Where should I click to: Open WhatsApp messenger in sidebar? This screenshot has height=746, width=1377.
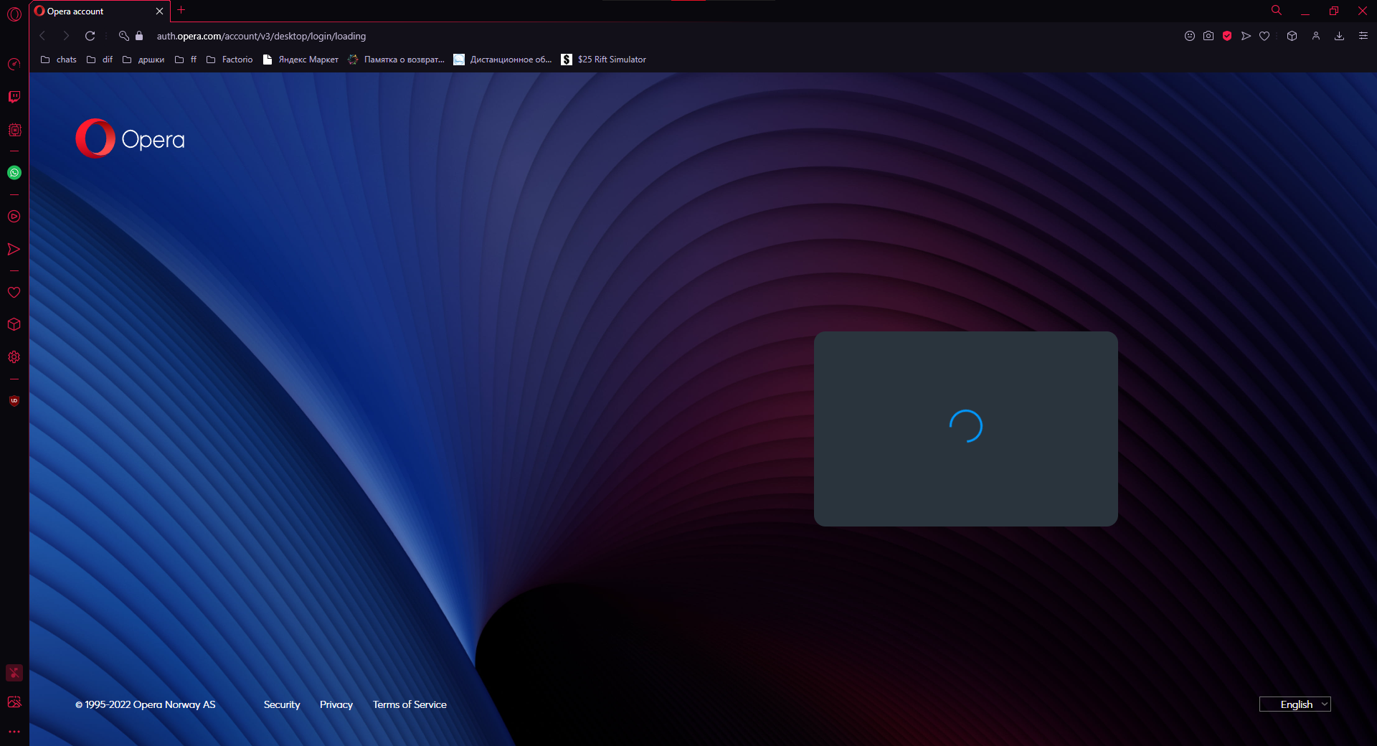(x=14, y=172)
